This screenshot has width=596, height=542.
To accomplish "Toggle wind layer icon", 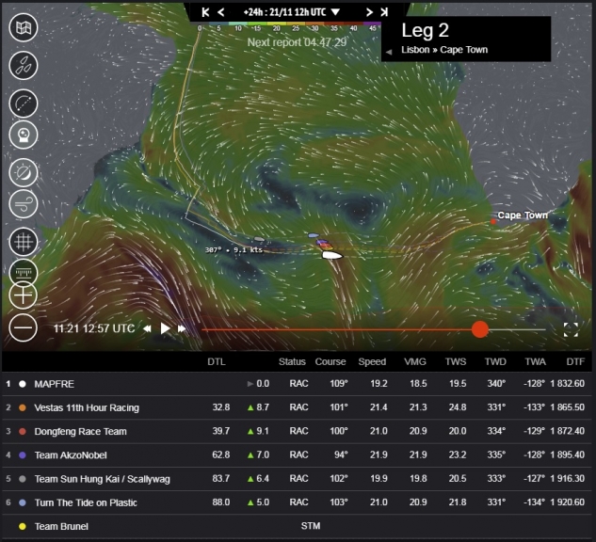I will [x=24, y=204].
